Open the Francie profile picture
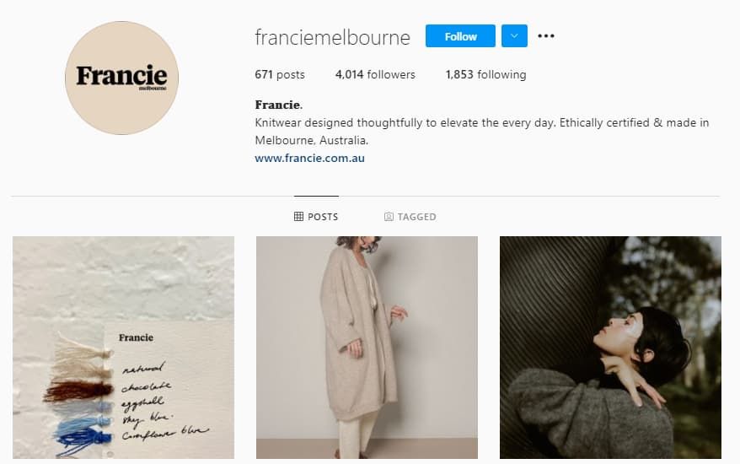740x464 pixels. pyautogui.click(x=121, y=78)
